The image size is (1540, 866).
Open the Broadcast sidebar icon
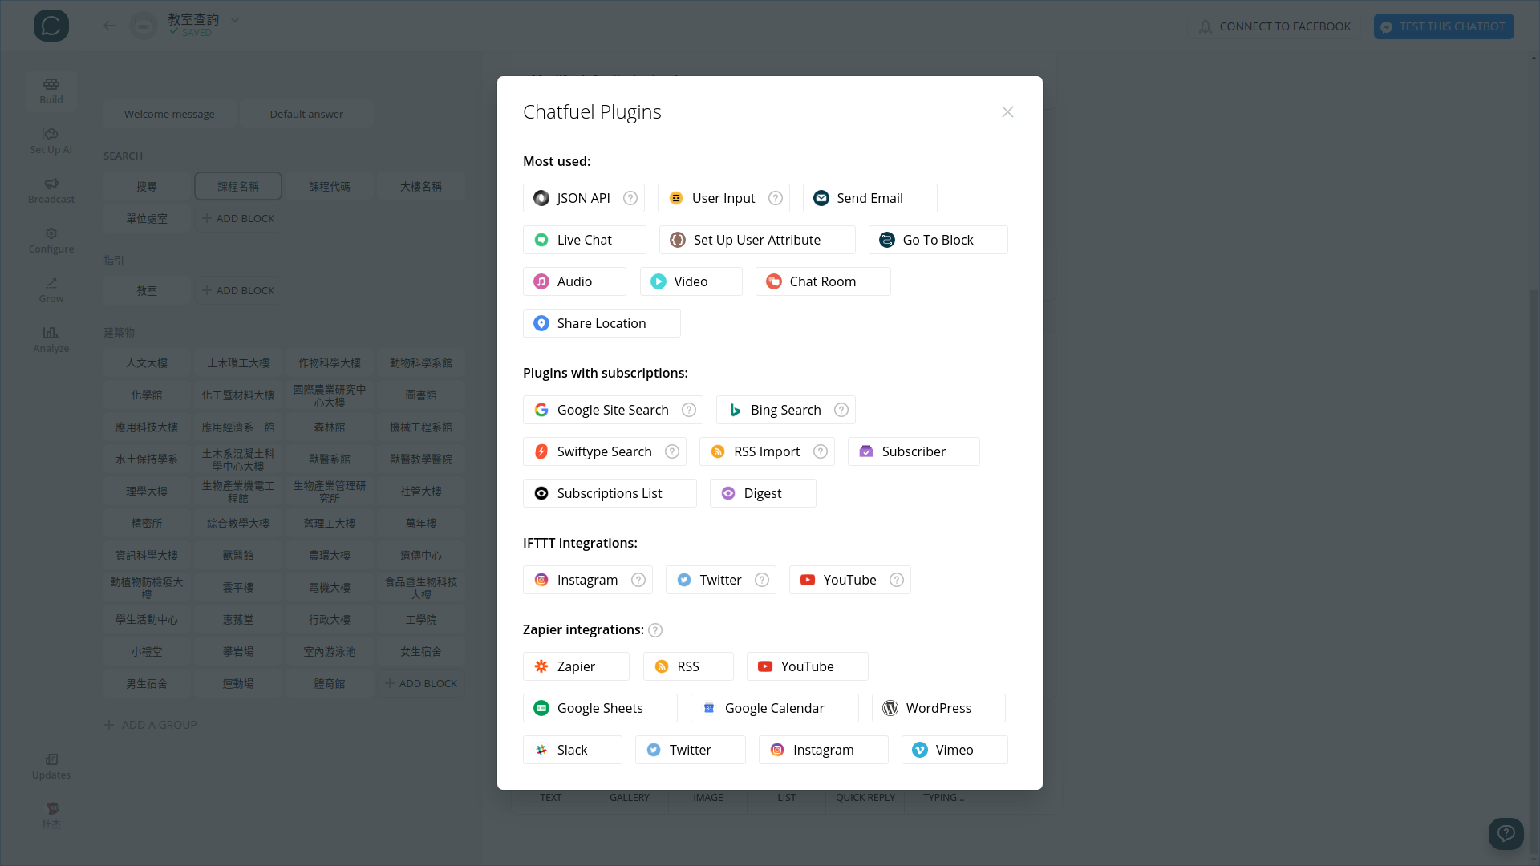pyautogui.click(x=51, y=190)
